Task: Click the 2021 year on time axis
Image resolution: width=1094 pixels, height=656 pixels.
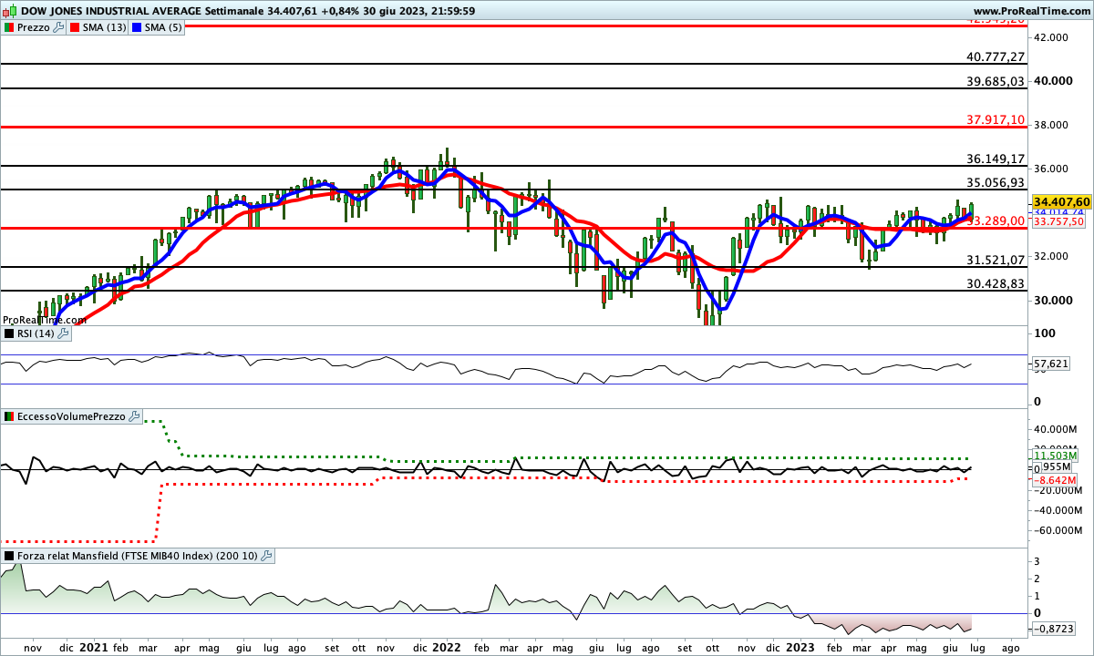Action: [93, 647]
